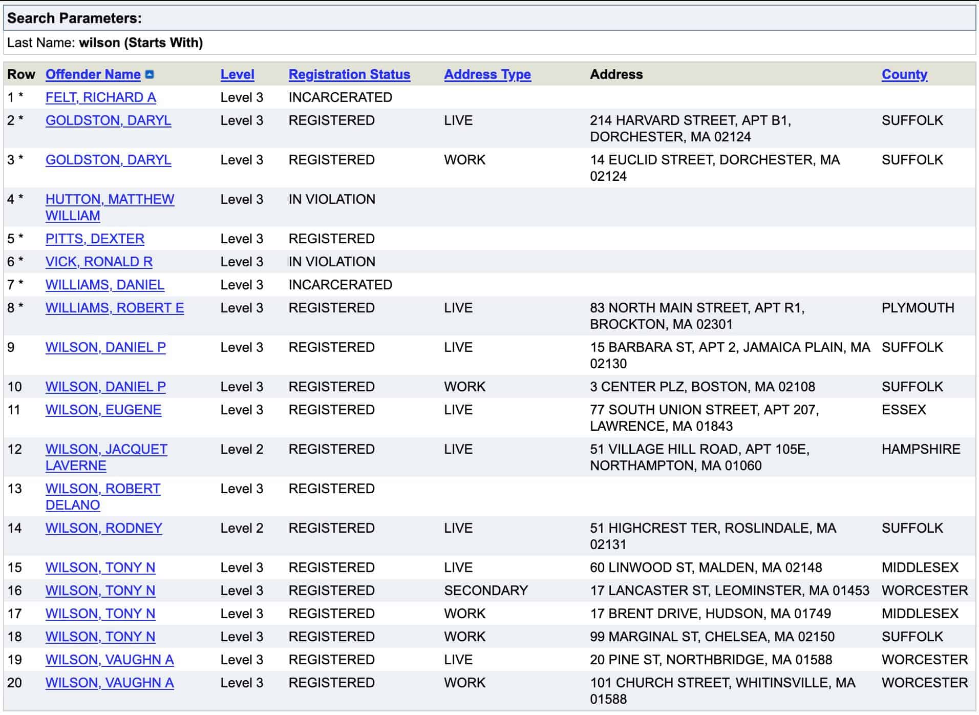
Task: Sort results by County column
Action: coord(904,75)
